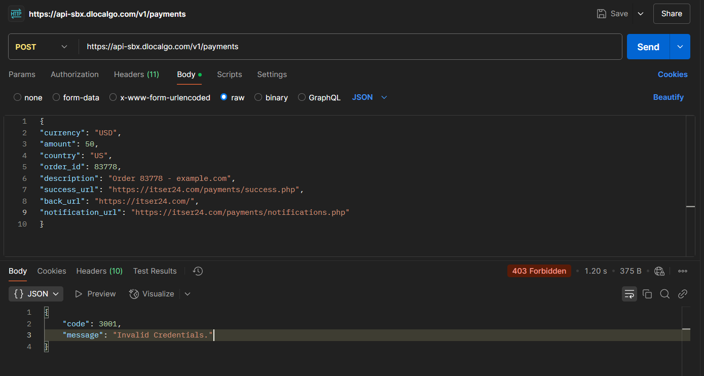
Task: Click the 1.20 s response time
Action: 596,271
